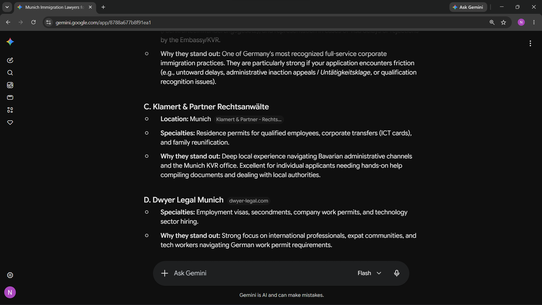Activate the microphone voice input
Viewport: 542px width, 305px height.
pos(397,273)
